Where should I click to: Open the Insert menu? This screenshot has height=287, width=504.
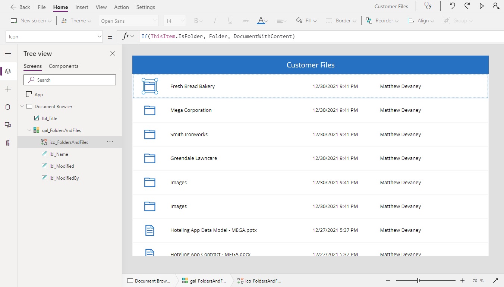coord(82,7)
